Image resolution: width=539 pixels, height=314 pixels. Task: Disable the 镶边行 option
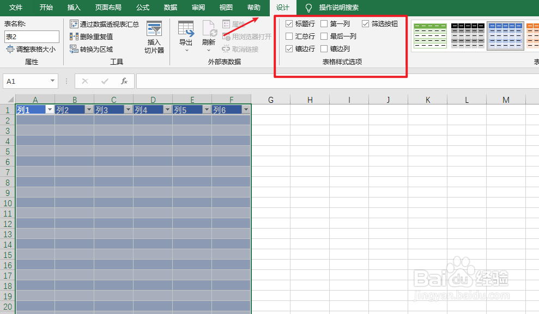click(289, 48)
